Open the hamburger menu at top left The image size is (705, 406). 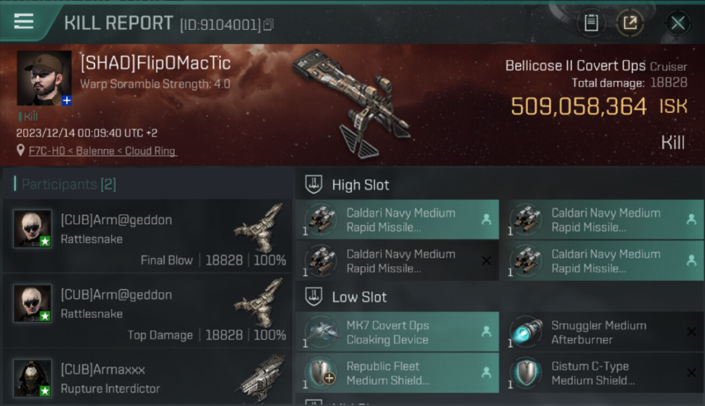click(x=24, y=22)
